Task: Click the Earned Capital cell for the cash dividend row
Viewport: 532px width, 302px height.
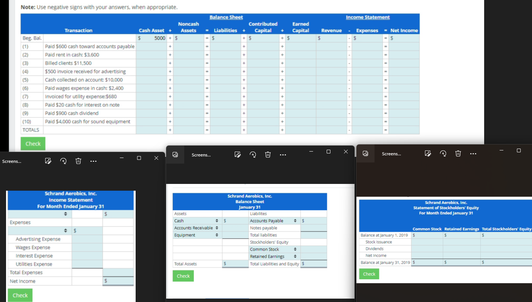Action: [x=300, y=113]
